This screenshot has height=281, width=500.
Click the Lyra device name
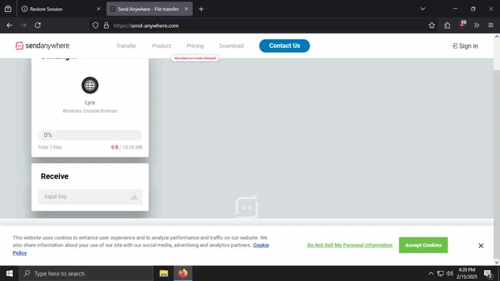click(x=90, y=103)
